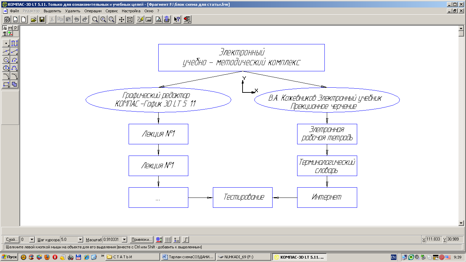Toggle orthogonal drawing mode
Screen dimensions: 466x262
pyautogui.click(x=186, y=239)
